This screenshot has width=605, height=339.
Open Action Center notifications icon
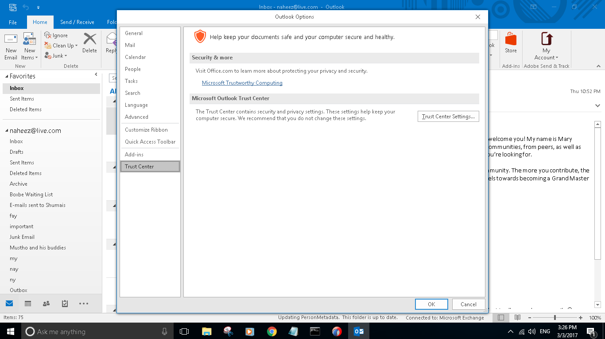[x=591, y=331]
